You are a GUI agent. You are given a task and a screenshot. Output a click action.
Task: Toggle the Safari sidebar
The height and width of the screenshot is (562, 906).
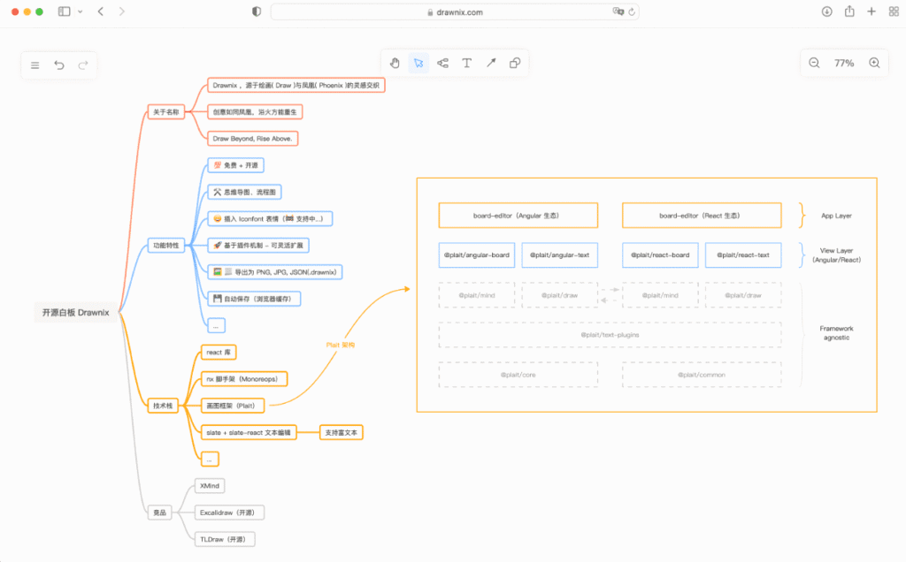tap(65, 11)
